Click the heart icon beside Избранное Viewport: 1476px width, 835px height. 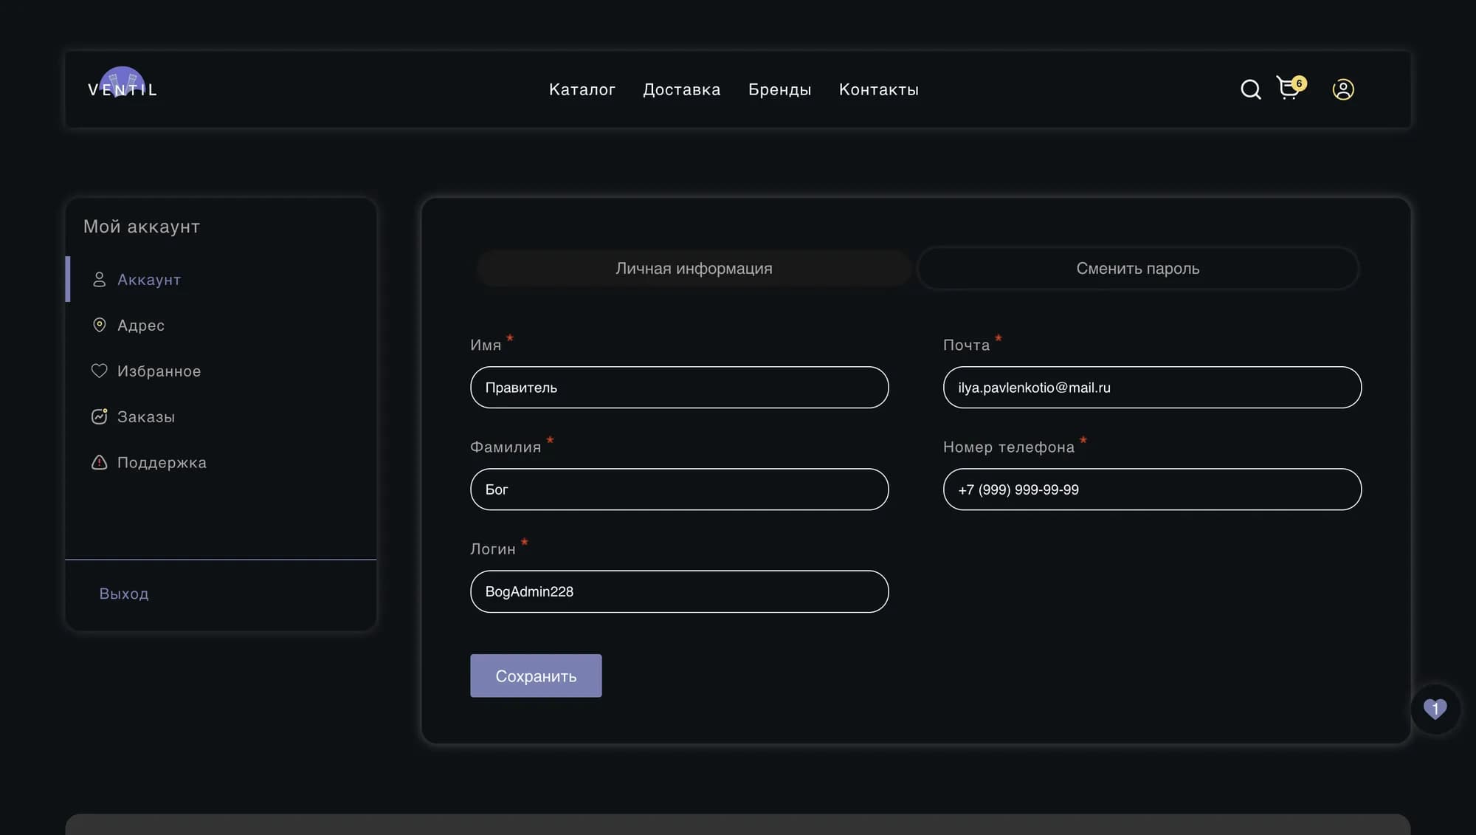99,371
